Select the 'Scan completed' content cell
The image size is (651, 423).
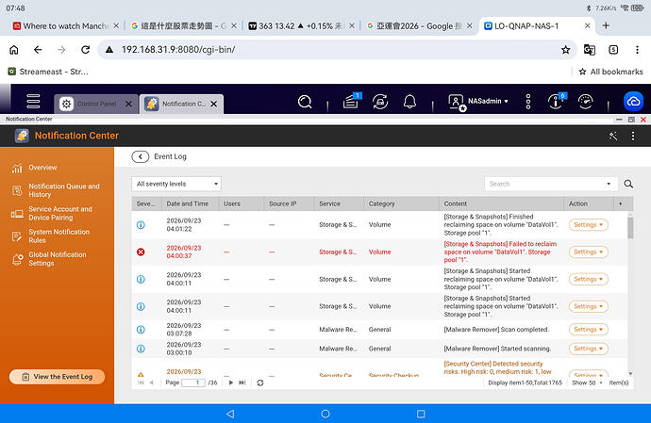click(496, 330)
